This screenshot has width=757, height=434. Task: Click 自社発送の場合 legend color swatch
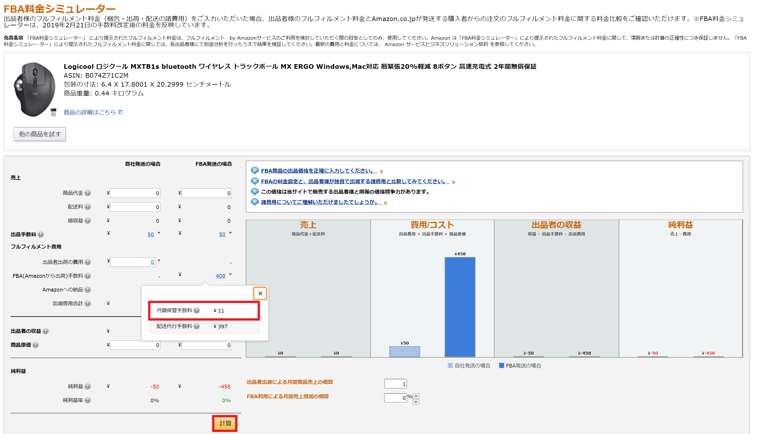click(451, 366)
